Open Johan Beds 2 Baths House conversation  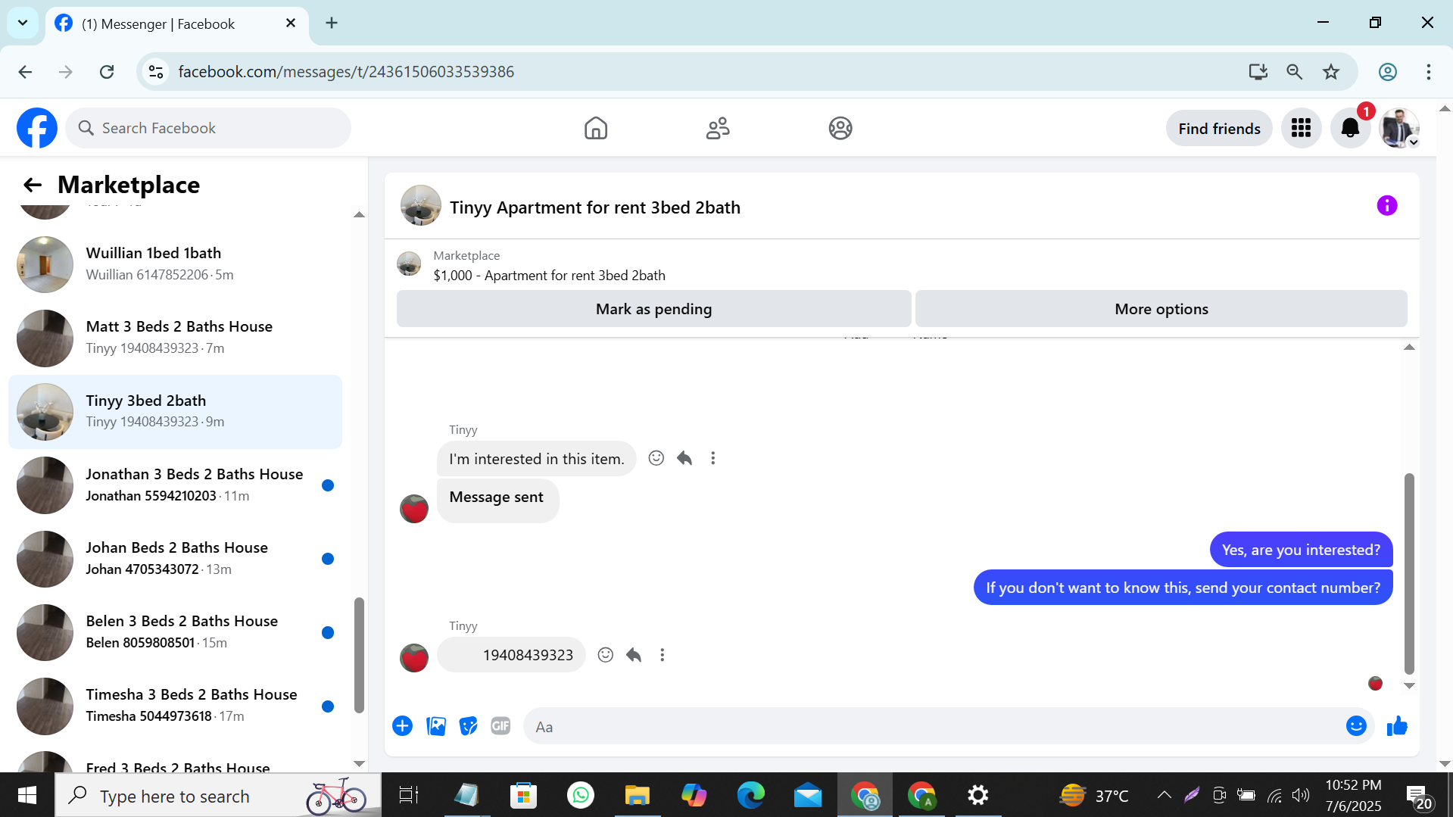175,558
